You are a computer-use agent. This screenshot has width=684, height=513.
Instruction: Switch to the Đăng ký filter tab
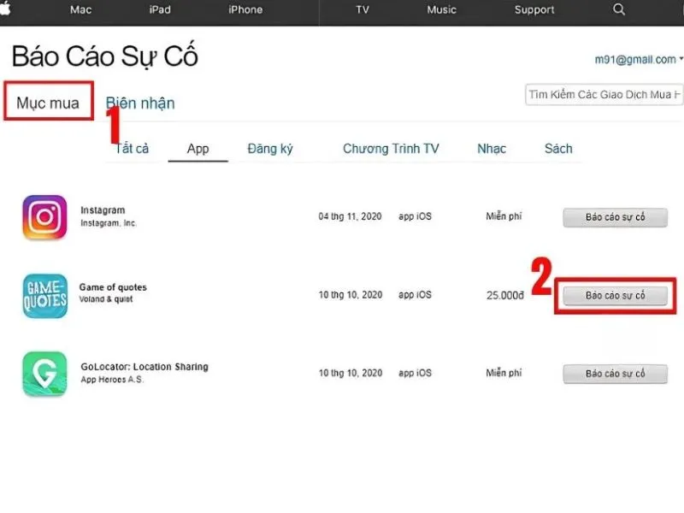click(x=270, y=149)
